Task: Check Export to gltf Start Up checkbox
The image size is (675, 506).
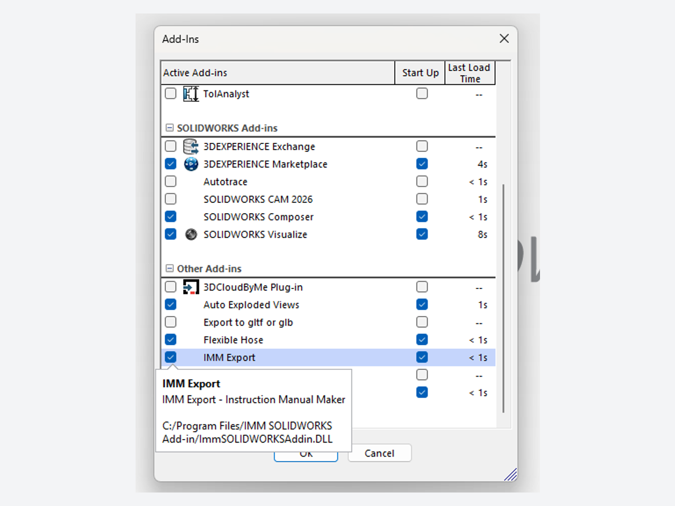Action: [422, 322]
